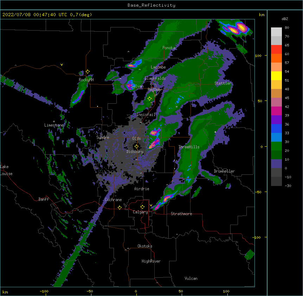Pick the red 65-60 dBZ legend swatch
The width and height of the screenshot is (303, 296).
pos(276,50)
